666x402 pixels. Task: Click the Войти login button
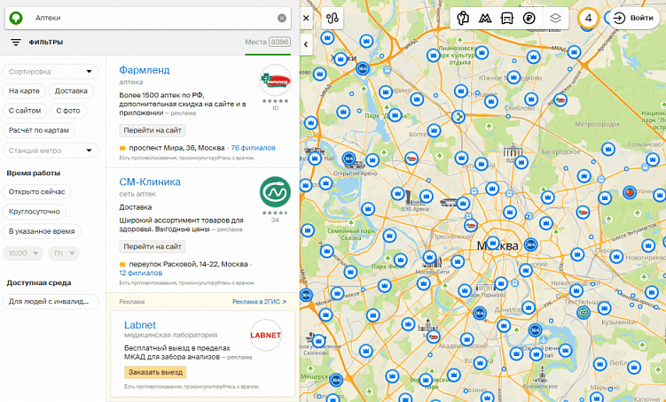coord(634,19)
